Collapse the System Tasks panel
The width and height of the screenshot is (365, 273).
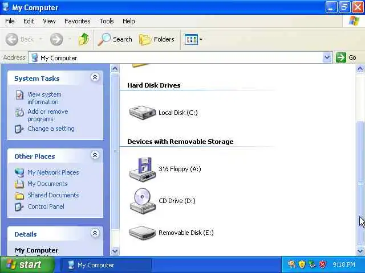[x=95, y=77]
